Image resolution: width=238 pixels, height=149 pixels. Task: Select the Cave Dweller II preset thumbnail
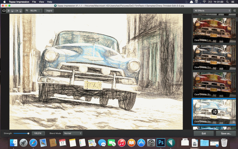[214, 57]
